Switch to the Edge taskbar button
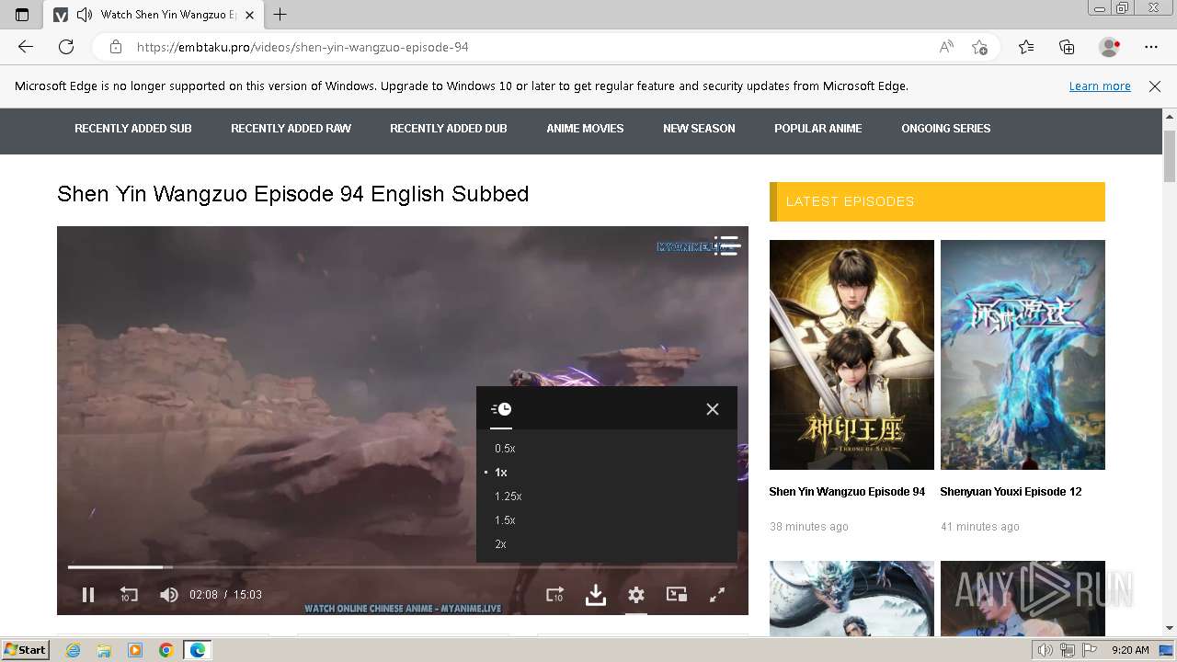The height and width of the screenshot is (662, 1177). click(x=198, y=650)
